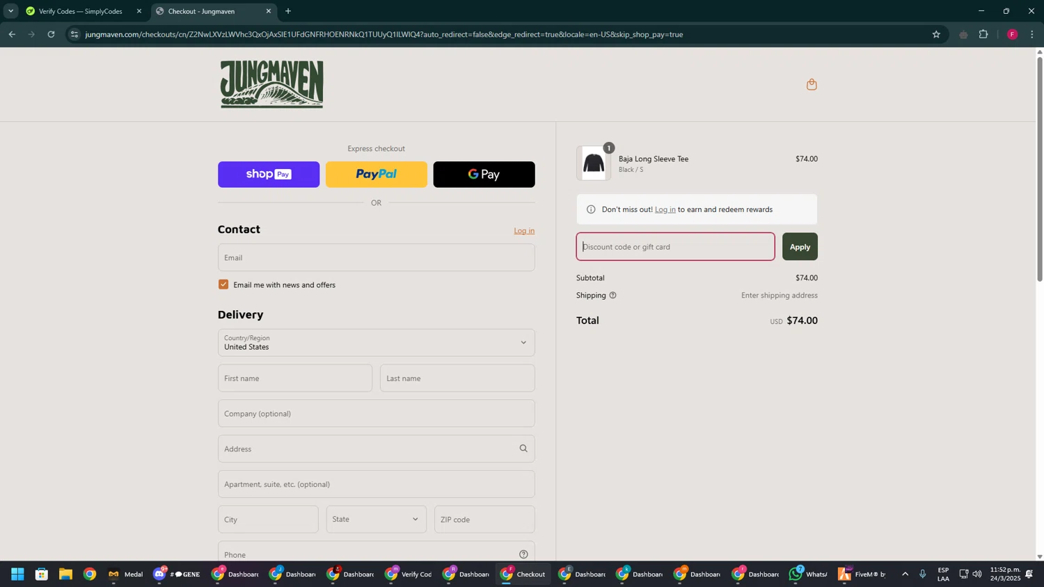This screenshot has width=1044, height=587.
Task: View site information icon in address bar
Action: click(x=74, y=34)
